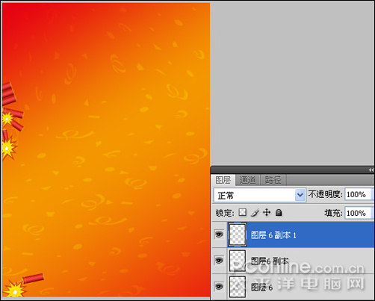This screenshot has width=375, height=301.
Task: Select thumbnail of 图层 6
Action: pos(238,287)
